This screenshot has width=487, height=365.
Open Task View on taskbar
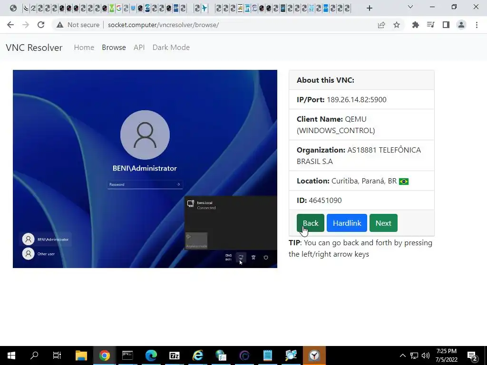click(57, 355)
